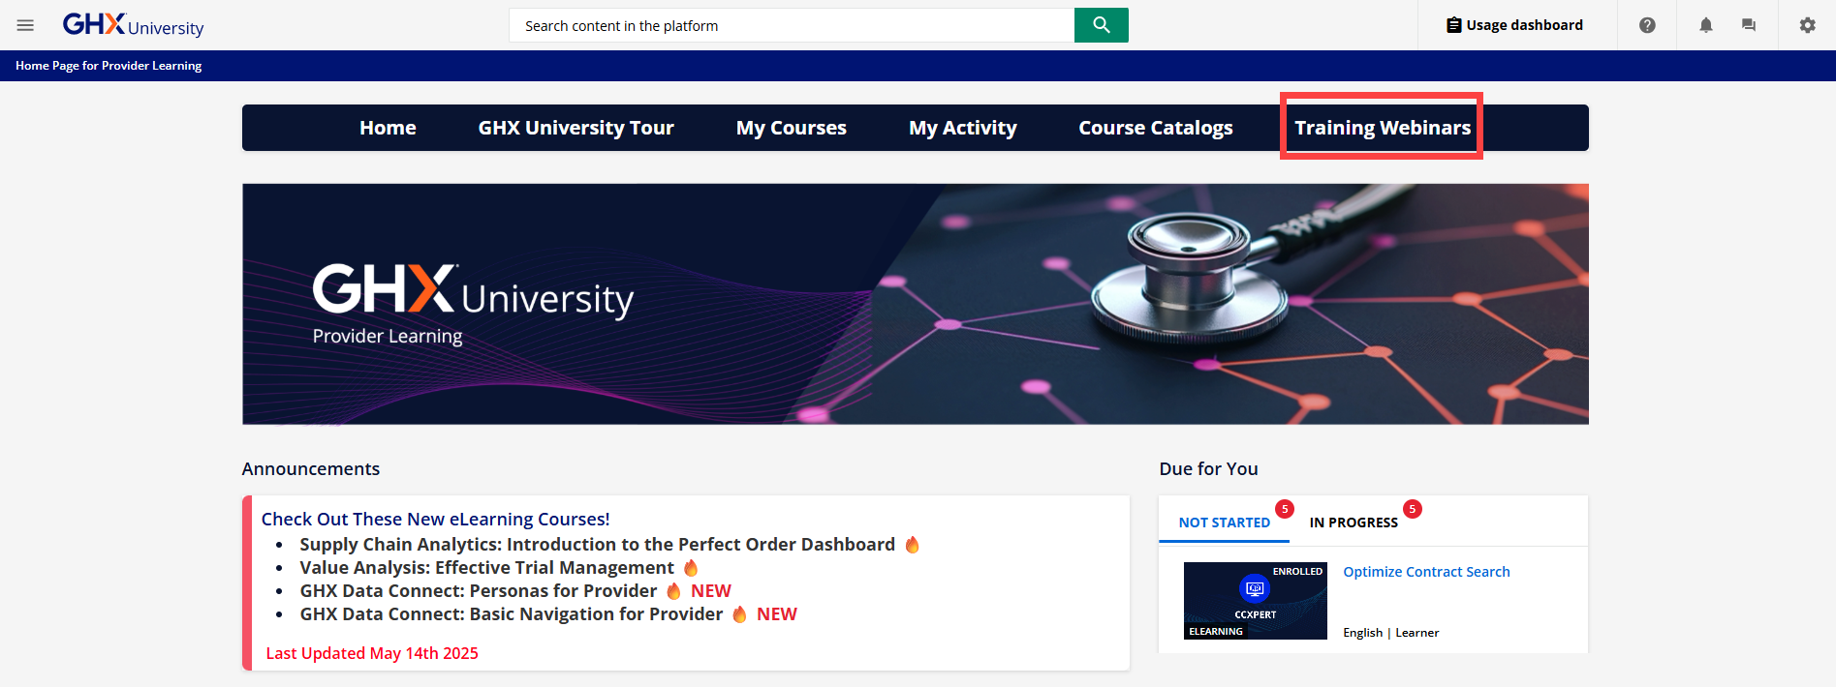Image resolution: width=1836 pixels, height=687 pixels.
Task: Click the GHX University logo
Action: pyautogui.click(x=133, y=25)
